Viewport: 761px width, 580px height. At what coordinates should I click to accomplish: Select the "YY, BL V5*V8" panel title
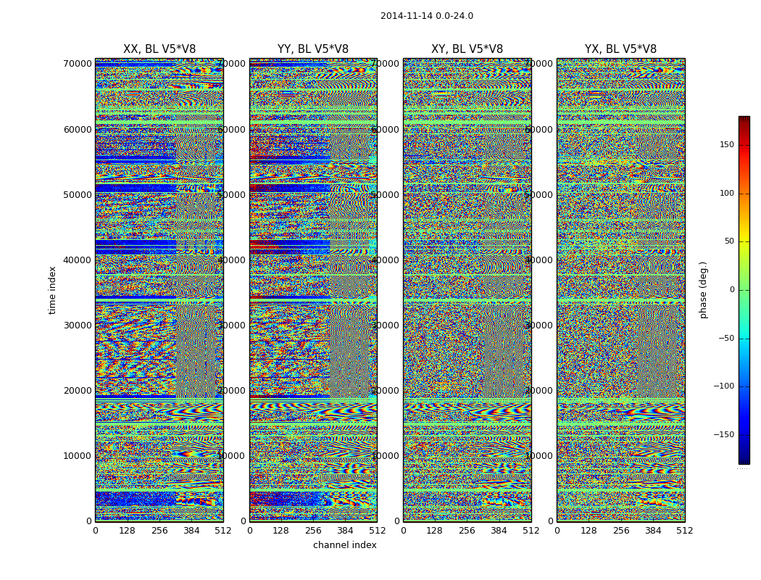pyautogui.click(x=313, y=49)
